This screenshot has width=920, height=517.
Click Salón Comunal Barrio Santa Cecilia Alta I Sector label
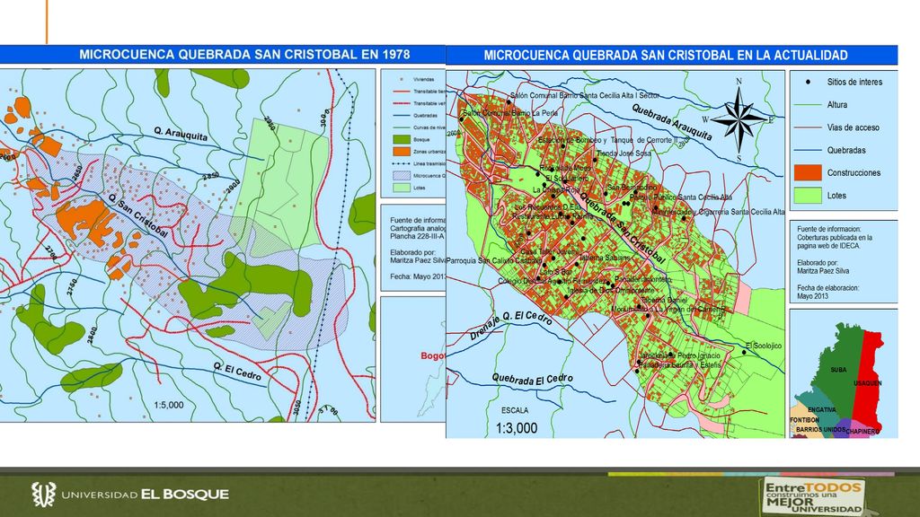pos(585,95)
